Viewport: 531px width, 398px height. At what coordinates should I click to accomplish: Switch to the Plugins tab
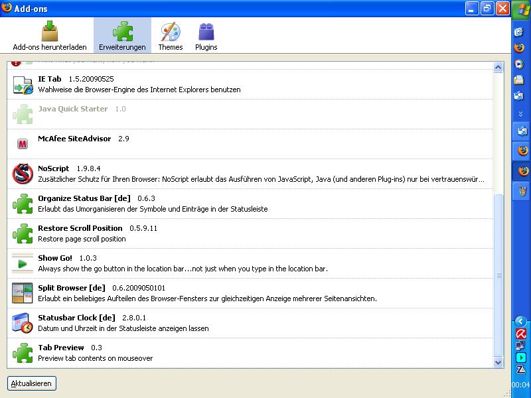(x=206, y=36)
